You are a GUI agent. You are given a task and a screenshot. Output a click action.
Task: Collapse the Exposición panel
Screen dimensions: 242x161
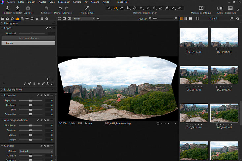2,95
